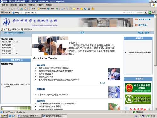This screenshot has width=157, height=118.
Task: Click the History toolbar icon
Action: pos(57,9)
